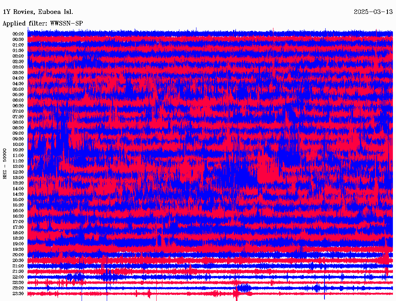Select the 11:30 time label
This screenshot has height=301, width=396.
(x=18, y=161)
